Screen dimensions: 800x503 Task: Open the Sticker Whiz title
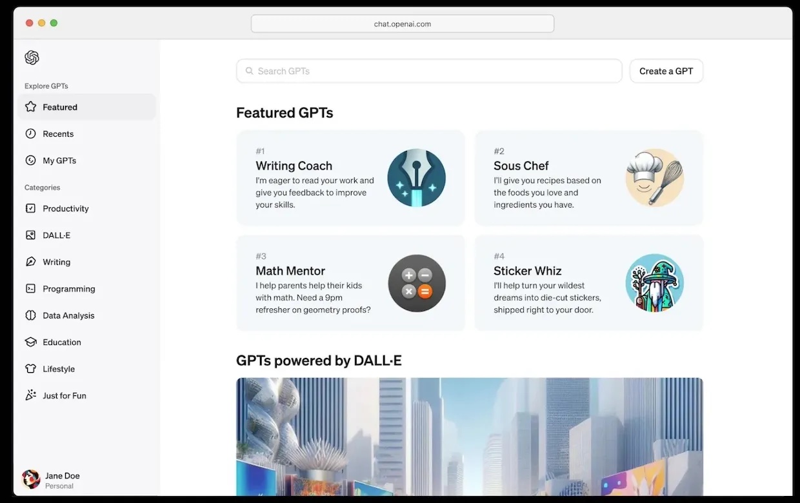click(528, 271)
